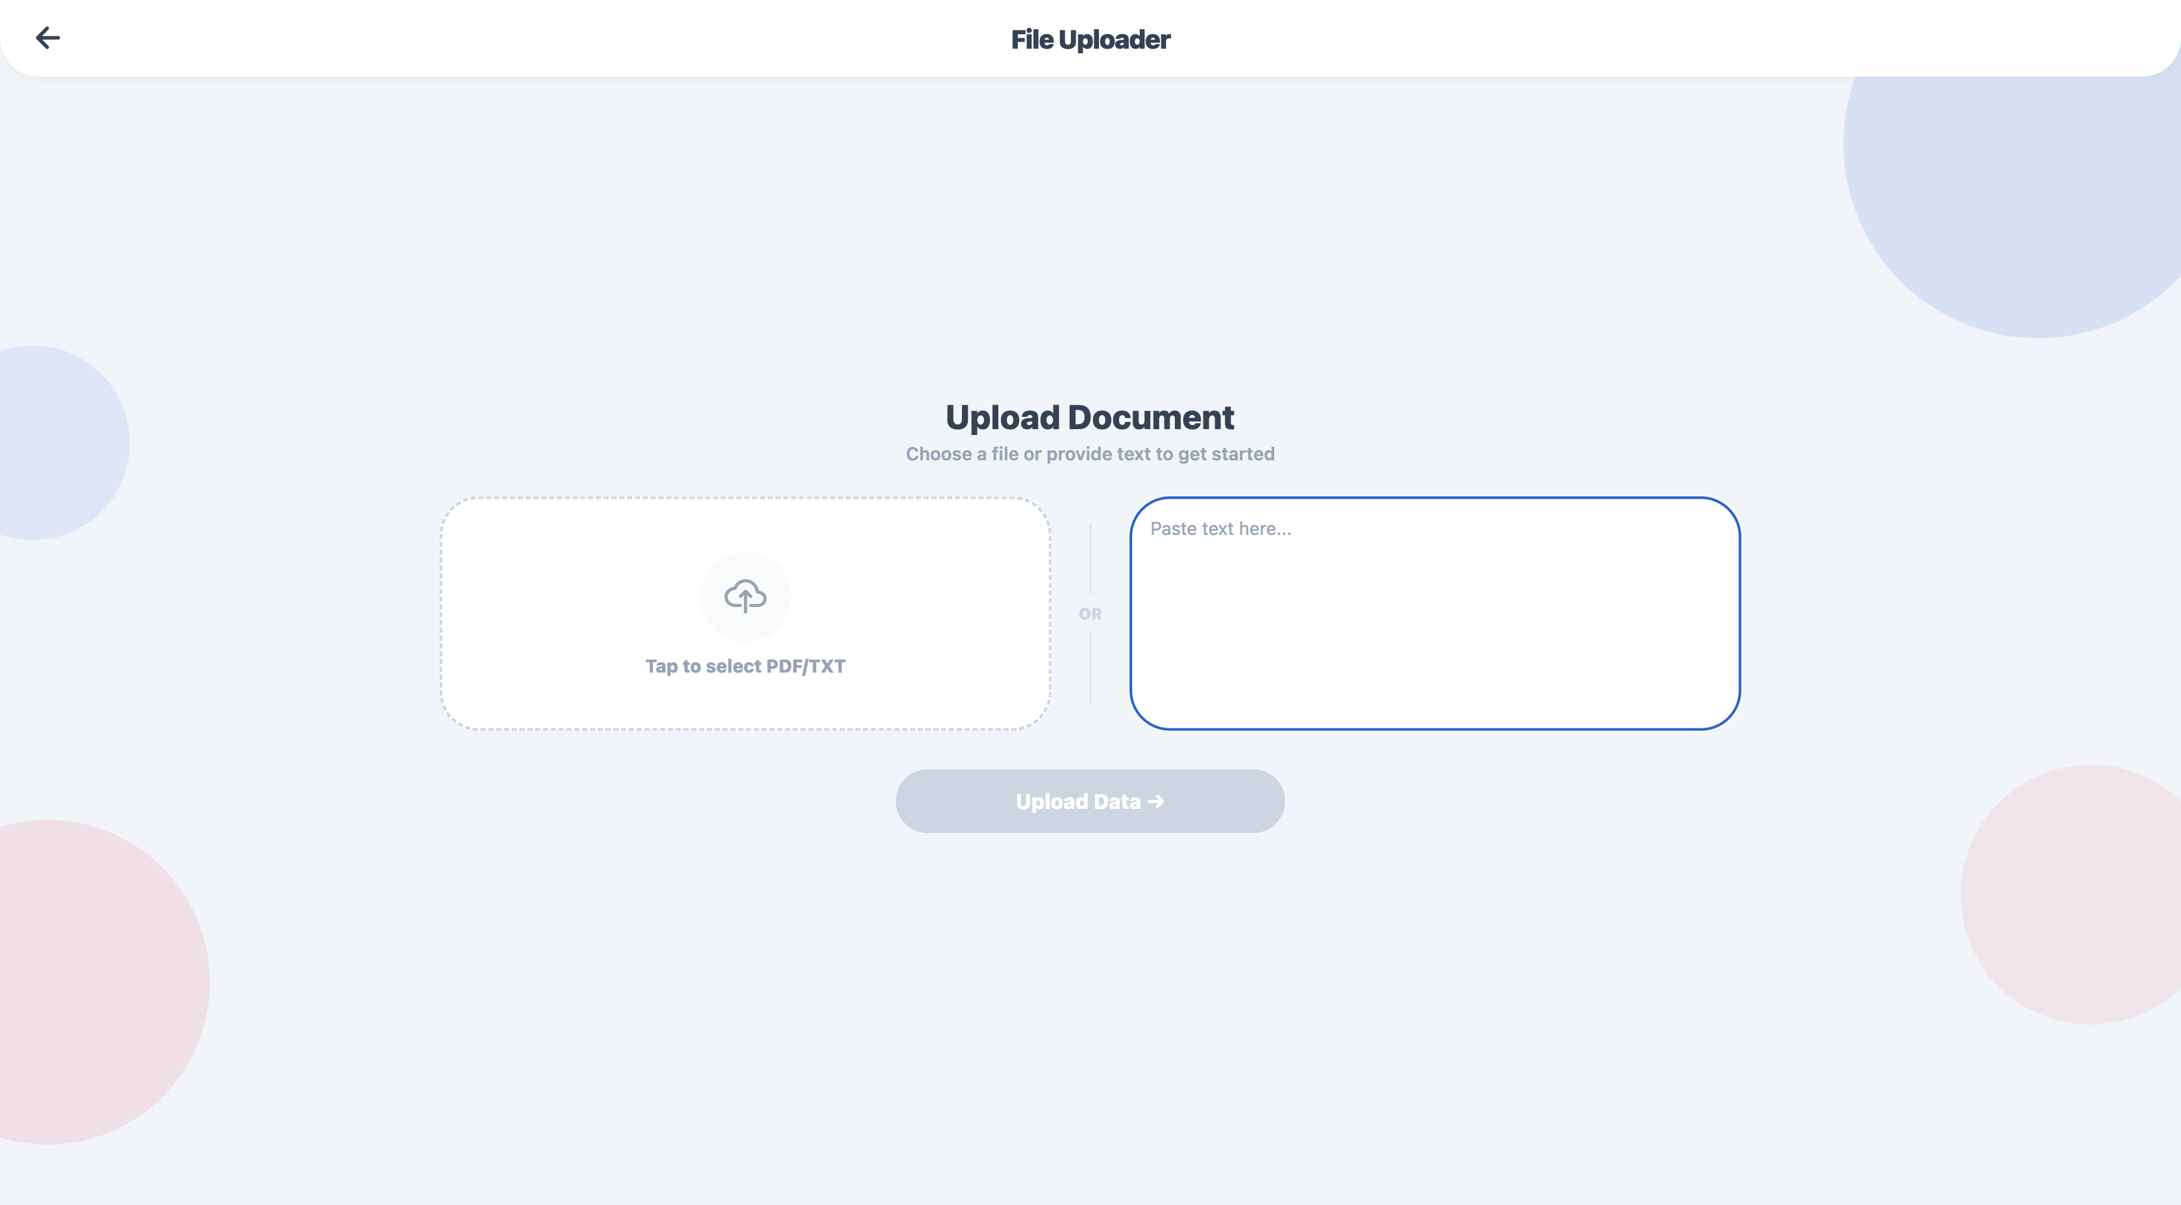
Task: Click the 'Tap to select PDF/TXT' label
Action: (745, 666)
